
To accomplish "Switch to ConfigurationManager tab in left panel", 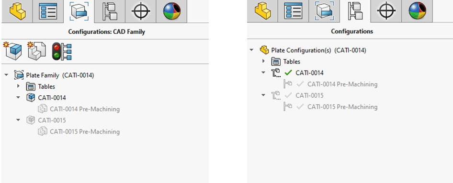I will (110, 11).
